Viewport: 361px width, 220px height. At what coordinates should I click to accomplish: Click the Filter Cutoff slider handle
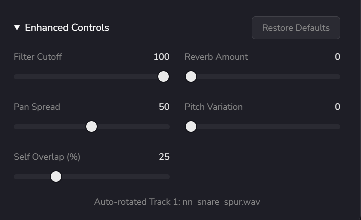163,77
